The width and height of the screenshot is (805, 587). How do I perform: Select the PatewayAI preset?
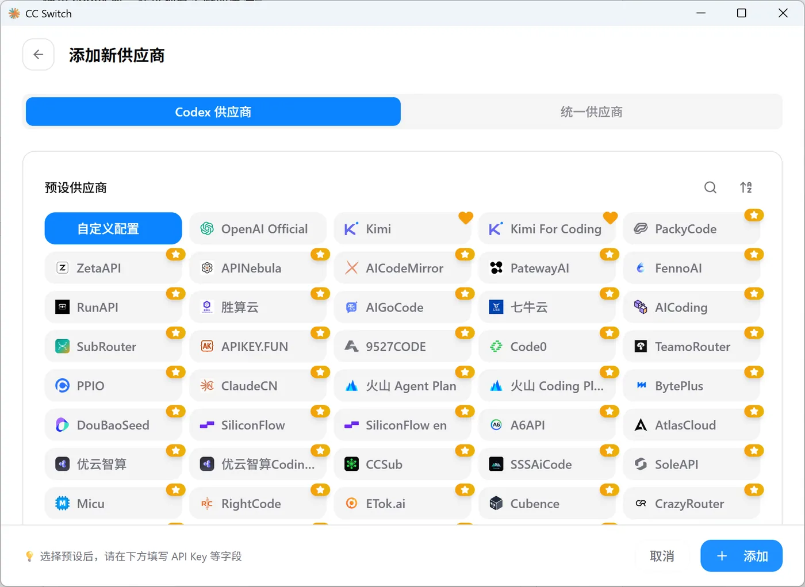547,268
